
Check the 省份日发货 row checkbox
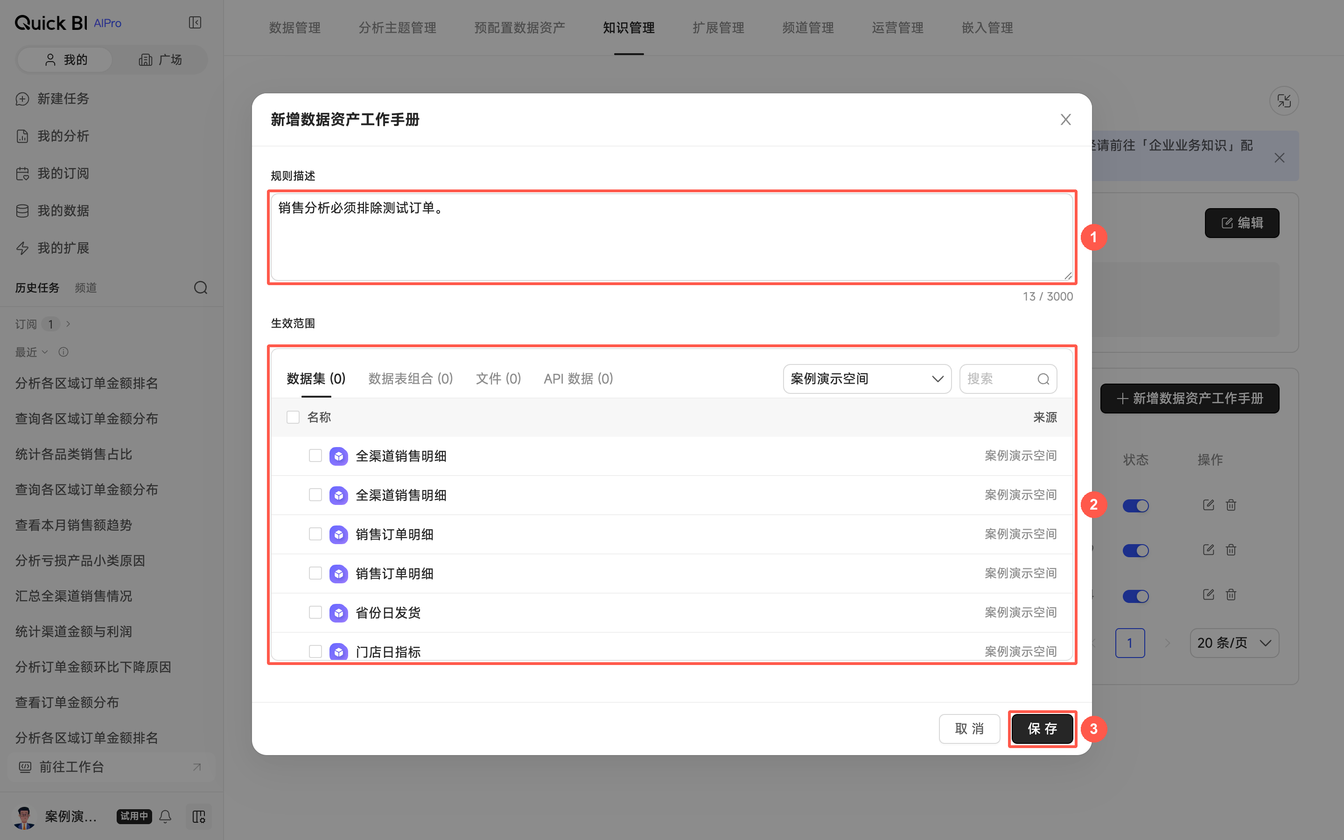(x=315, y=612)
